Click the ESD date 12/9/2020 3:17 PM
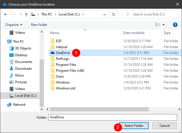The height and width of the screenshot is (133, 182). (x=137, y=41)
